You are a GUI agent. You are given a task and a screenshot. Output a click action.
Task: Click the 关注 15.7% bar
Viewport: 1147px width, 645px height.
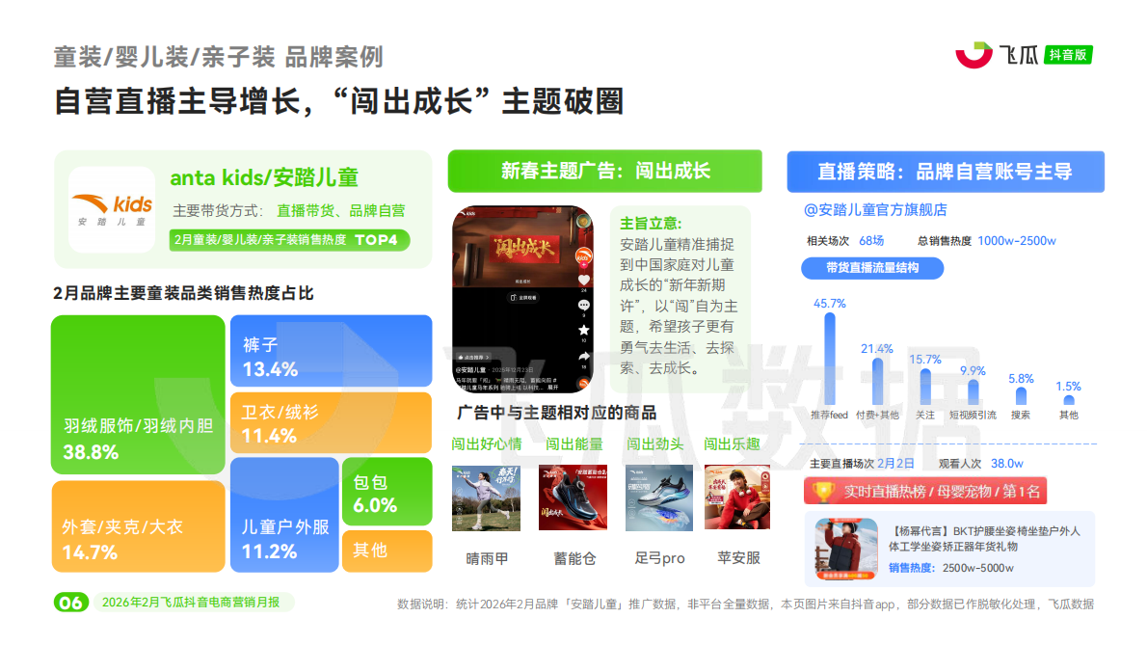click(x=925, y=386)
